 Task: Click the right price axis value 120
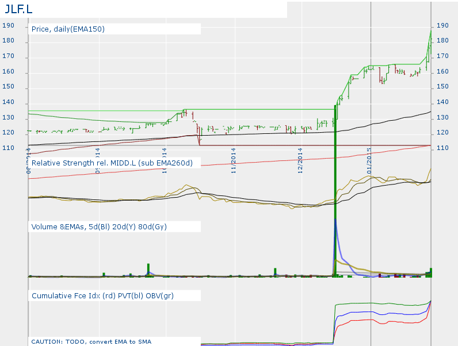(x=442, y=132)
